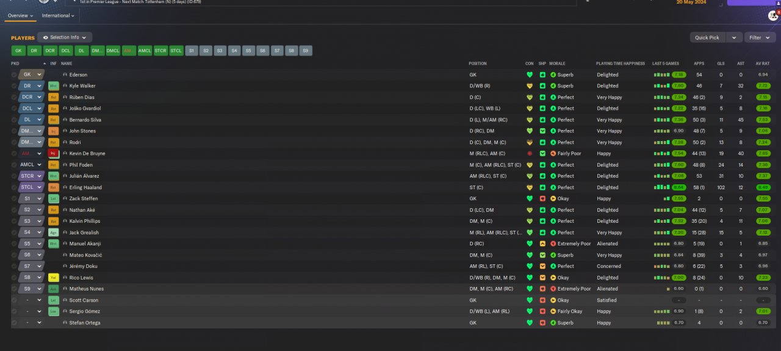Click Kevin De Bruyne's red condition icon
This screenshot has height=351, width=781.
pos(530,153)
